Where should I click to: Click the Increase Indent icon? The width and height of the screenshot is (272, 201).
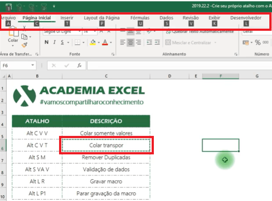(157, 42)
